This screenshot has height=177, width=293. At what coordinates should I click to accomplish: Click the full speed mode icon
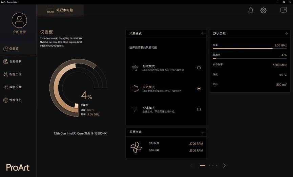click(x=135, y=109)
